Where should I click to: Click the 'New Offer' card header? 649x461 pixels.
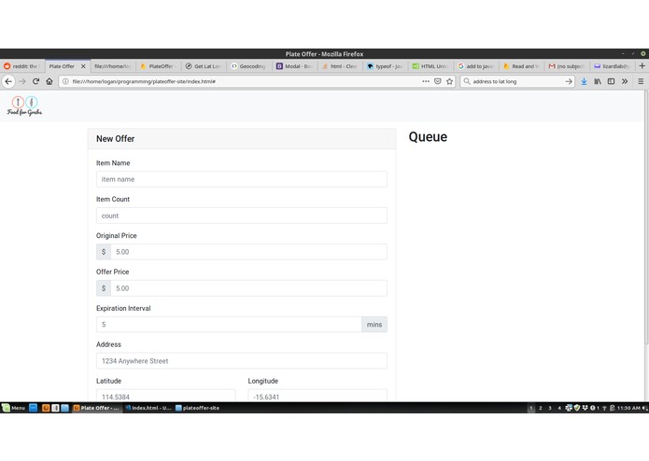click(x=242, y=138)
